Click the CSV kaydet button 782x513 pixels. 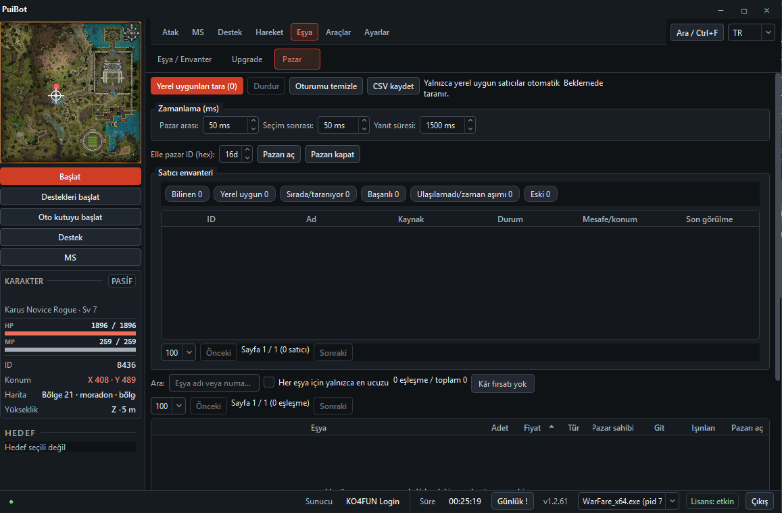pyautogui.click(x=393, y=86)
